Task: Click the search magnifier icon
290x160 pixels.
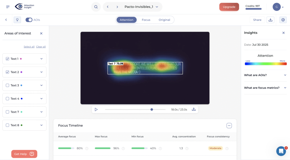Action: click(96, 7)
